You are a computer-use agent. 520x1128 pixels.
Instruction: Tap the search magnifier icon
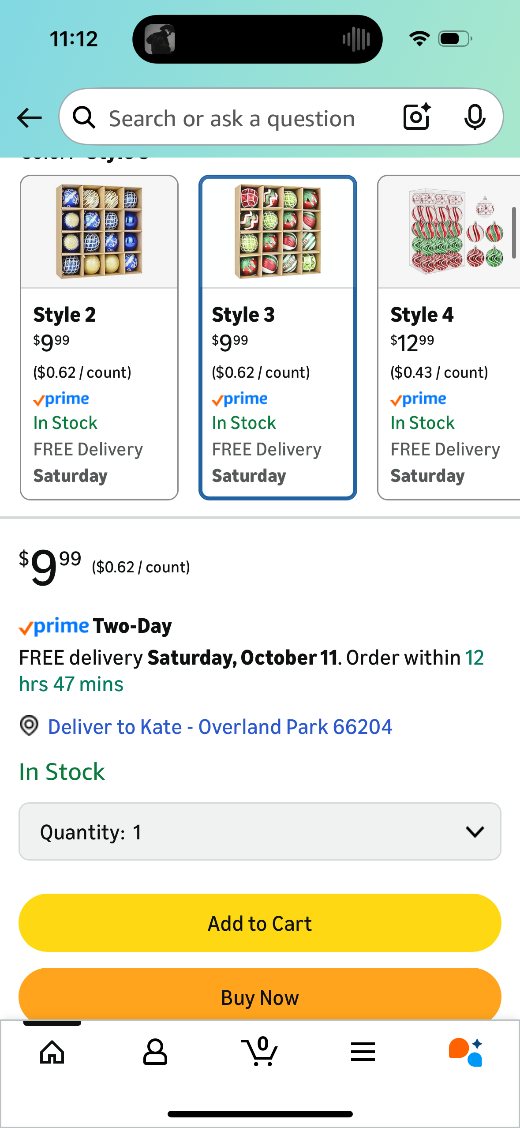click(84, 118)
